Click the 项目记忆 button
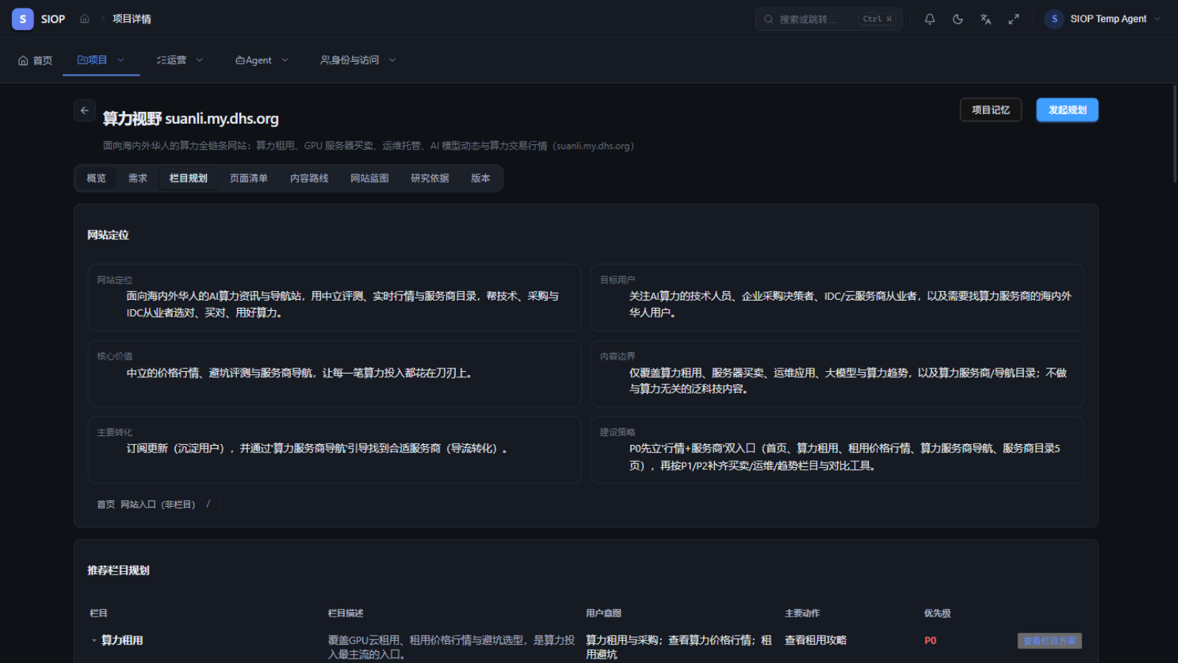Image resolution: width=1178 pixels, height=663 pixels. tap(991, 110)
